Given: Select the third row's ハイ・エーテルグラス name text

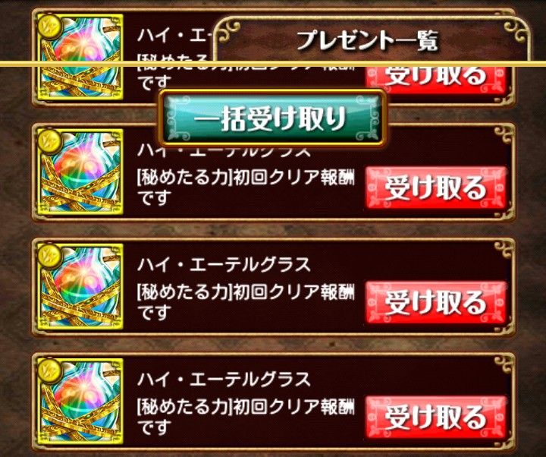Looking at the screenshot, I should point(224,265).
